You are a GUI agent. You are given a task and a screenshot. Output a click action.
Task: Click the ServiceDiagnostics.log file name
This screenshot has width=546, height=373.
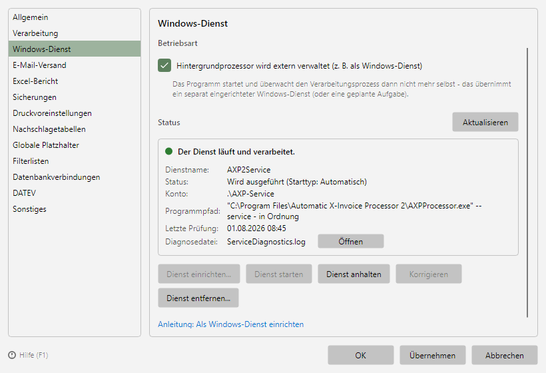pyautogui.click(x=266, y=242)
